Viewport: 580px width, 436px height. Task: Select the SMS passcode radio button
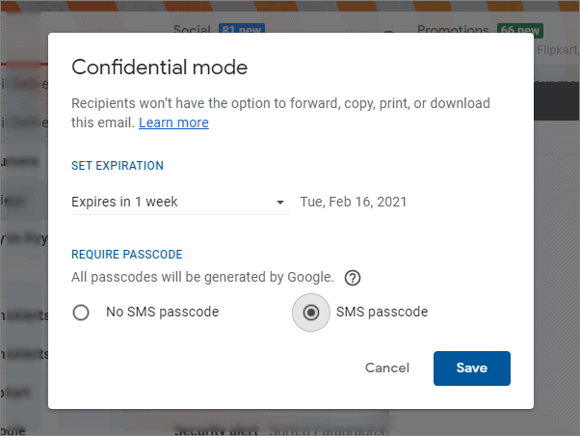(310, 313)
